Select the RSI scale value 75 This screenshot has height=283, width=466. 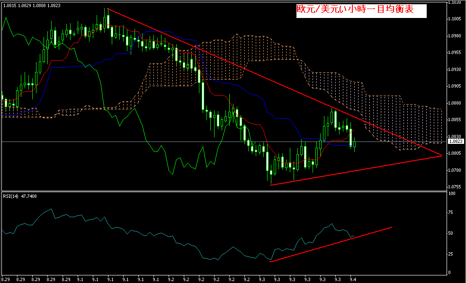click(451, 212)
